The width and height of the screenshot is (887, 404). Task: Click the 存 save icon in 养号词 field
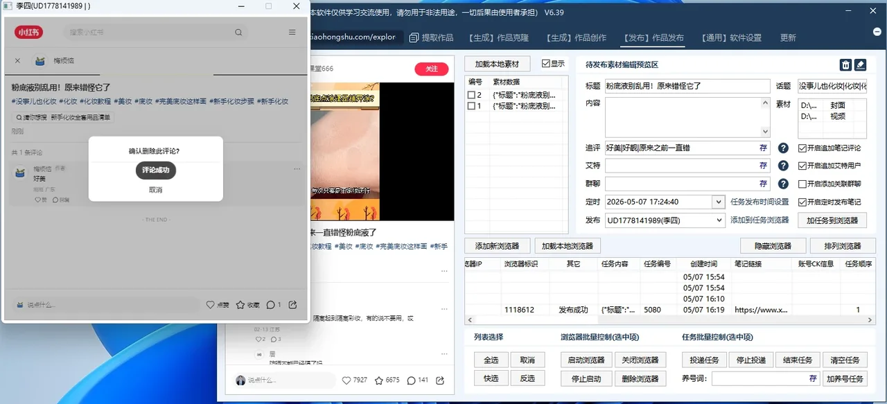(x=813, y=379)
